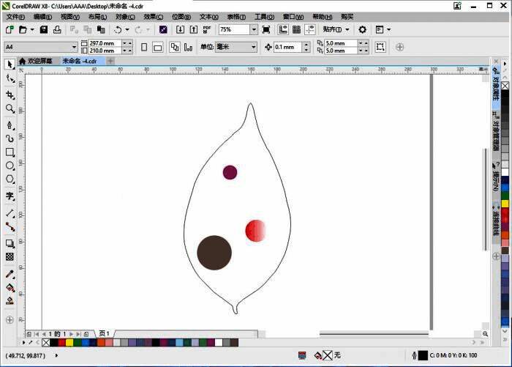Screen dimensions: 512x367
Task: Toggle the full-screen preview button
Action: point(266,30)
